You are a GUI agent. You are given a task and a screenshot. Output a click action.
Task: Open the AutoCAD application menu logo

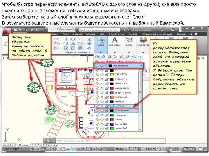pos(6,31)
